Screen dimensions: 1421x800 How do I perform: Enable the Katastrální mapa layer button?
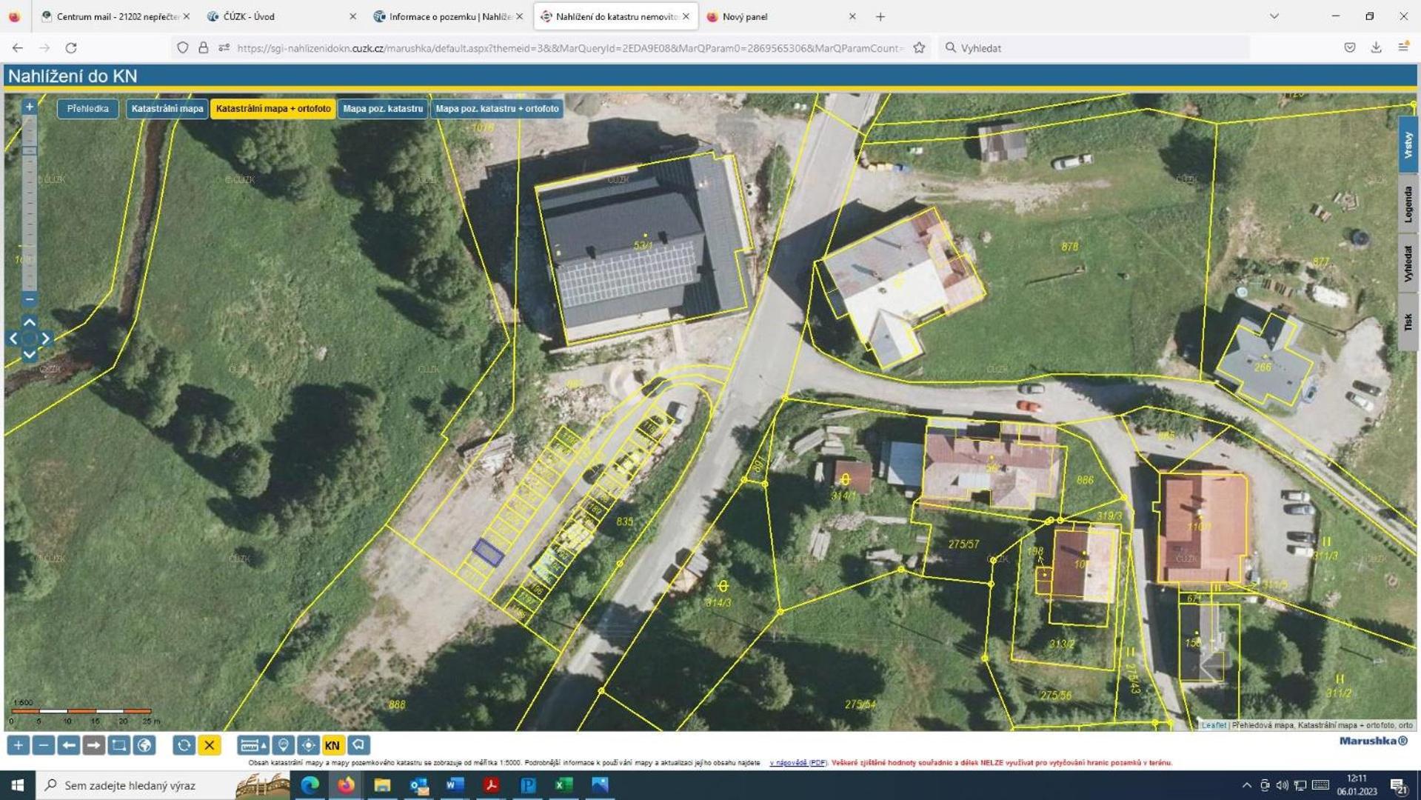pyautogui.click(x=167, y=109)
